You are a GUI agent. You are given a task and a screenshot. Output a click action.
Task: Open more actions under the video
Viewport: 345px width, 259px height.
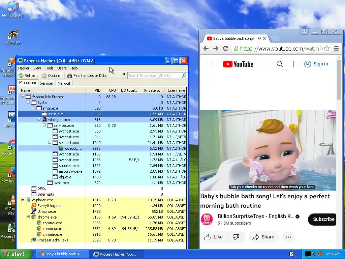click(288, 237)
